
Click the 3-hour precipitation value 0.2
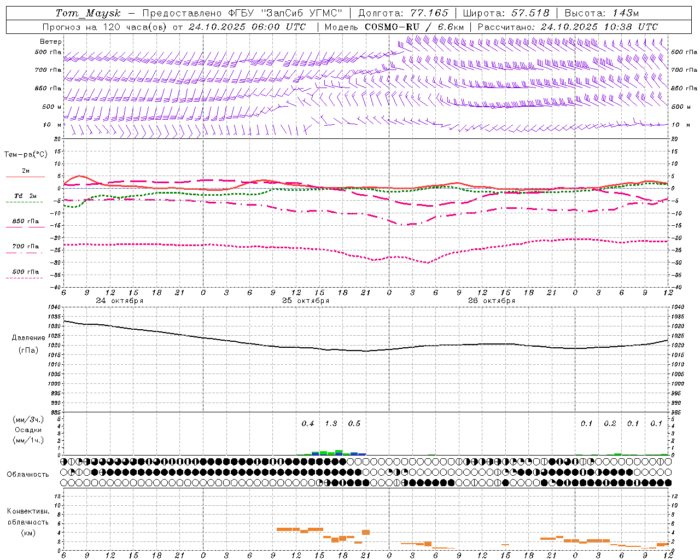pyautogui.click(x=610, y=423)
